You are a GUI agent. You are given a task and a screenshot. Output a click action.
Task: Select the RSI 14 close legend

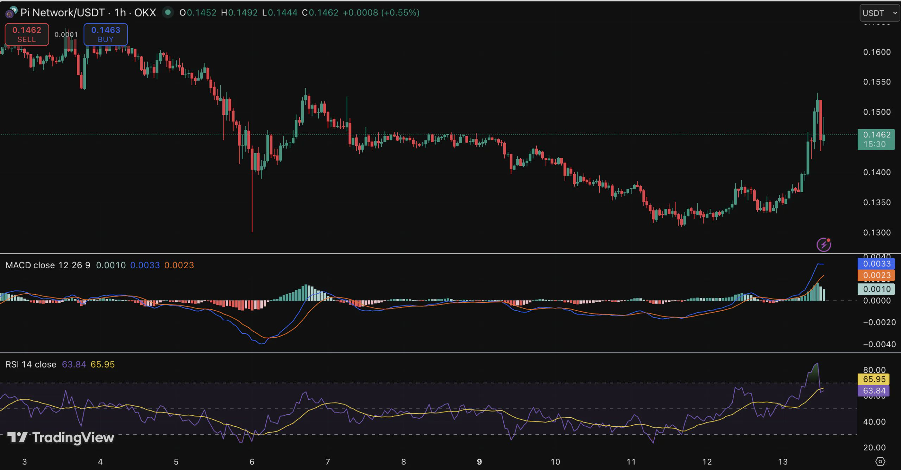(31, 364)
